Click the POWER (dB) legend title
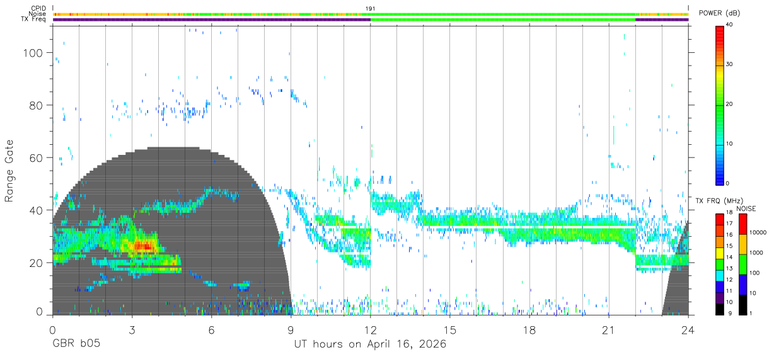This screenshot has height=357, width=774. 720,13
